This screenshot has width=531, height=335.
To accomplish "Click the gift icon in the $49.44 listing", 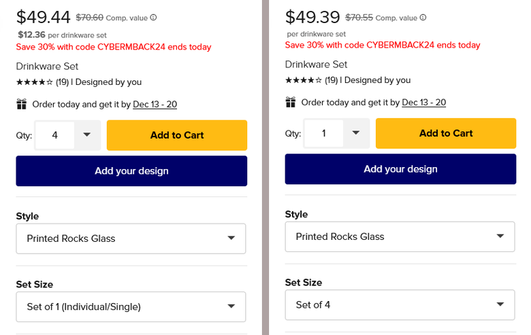I will 22,104.
